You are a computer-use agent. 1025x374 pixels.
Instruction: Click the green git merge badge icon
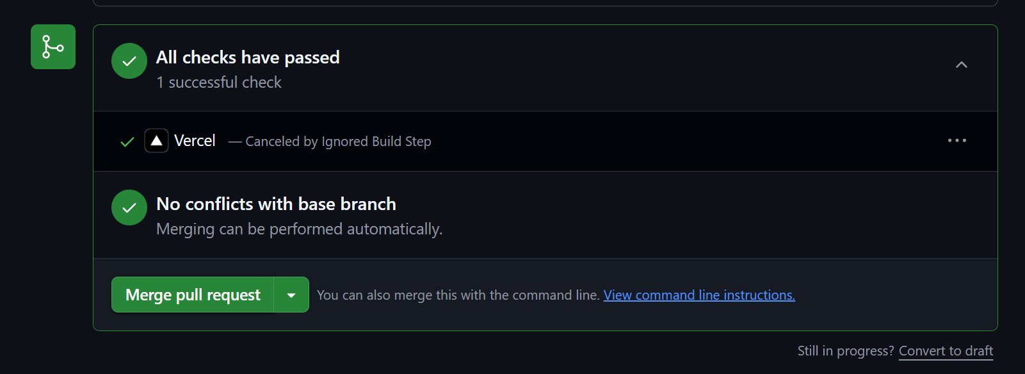53,47
